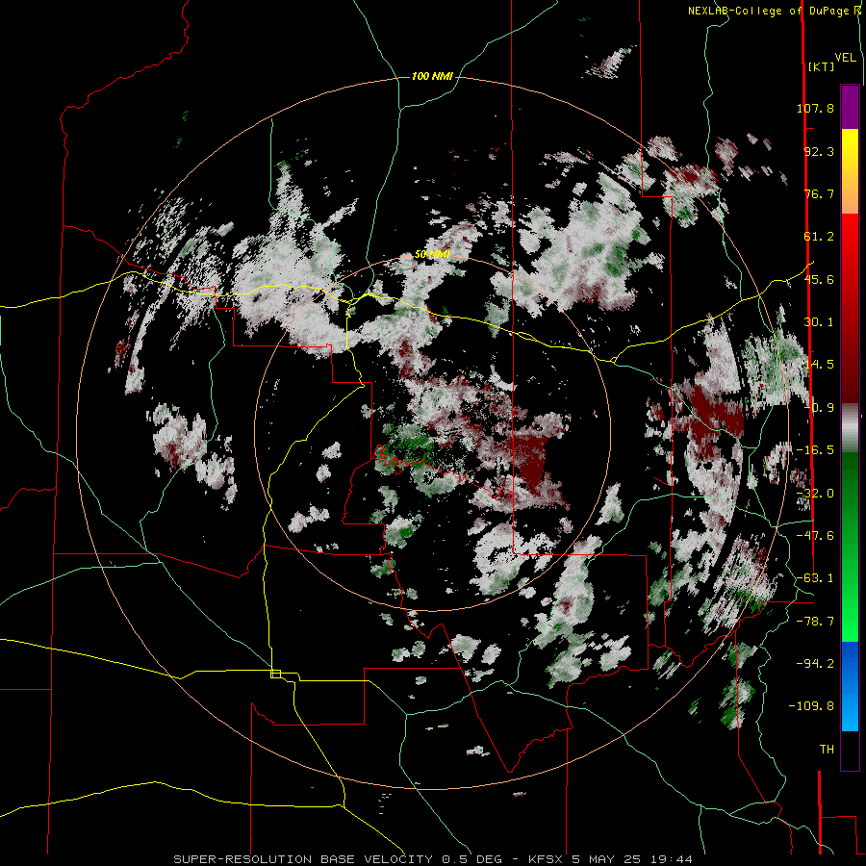Select the 92.3 velocity scale value
This screenshot has width=866, height=866.
(x=819, y=151)
